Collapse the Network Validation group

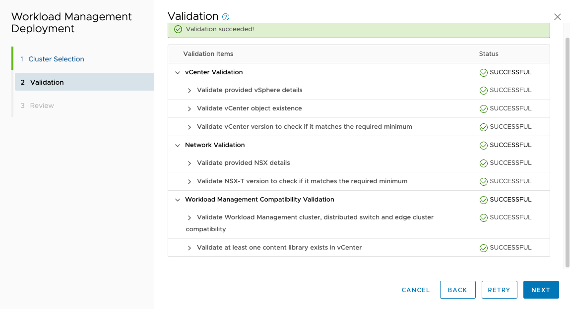[178, 146]
